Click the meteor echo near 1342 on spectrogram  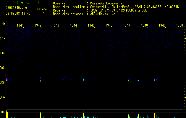click(40, 81)
